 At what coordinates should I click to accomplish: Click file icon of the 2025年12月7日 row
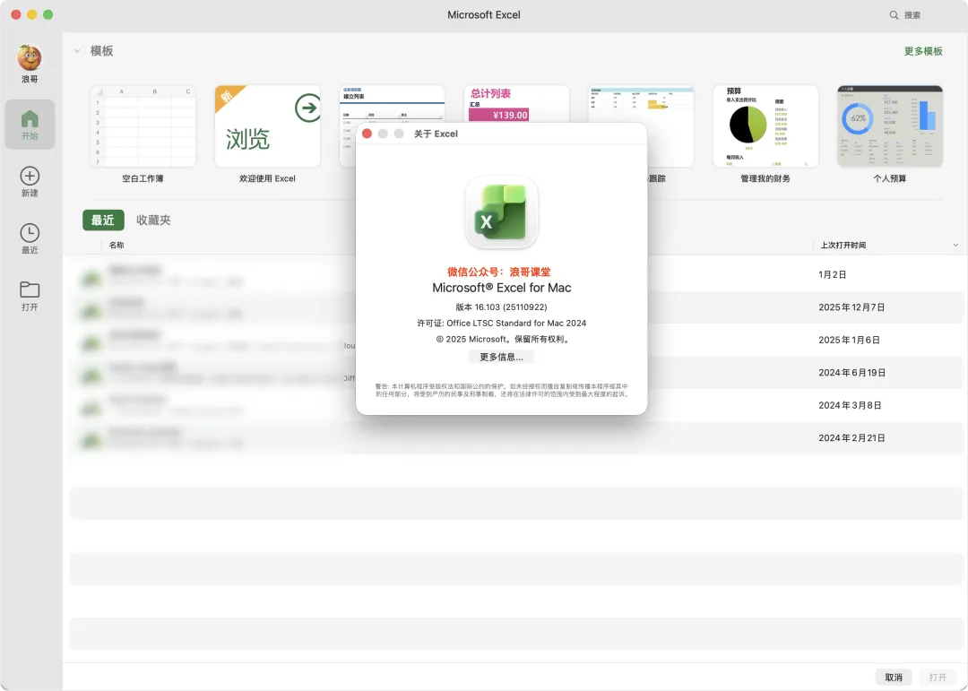click(x=91, y=311)
